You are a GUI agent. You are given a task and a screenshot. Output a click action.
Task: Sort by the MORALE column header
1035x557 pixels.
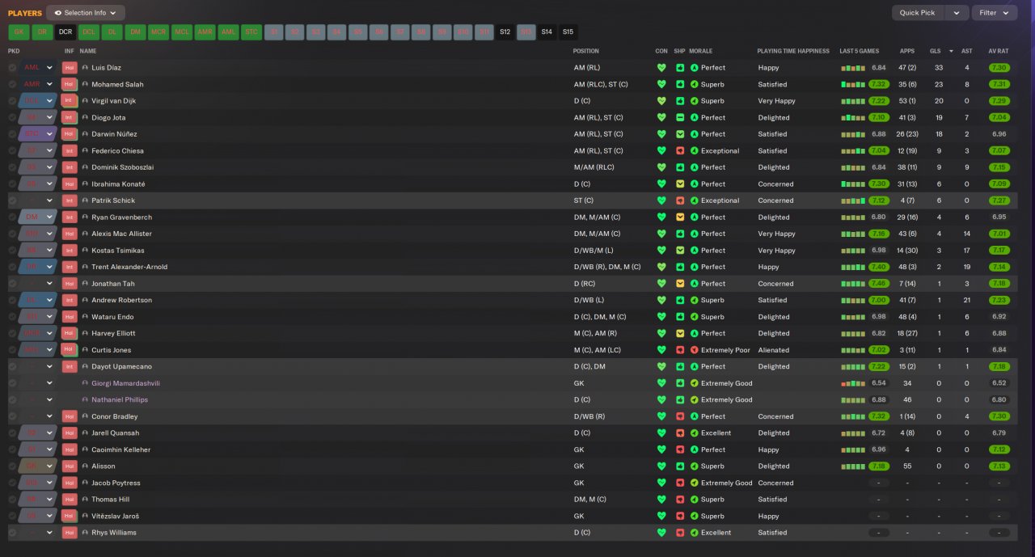point(700,51)
